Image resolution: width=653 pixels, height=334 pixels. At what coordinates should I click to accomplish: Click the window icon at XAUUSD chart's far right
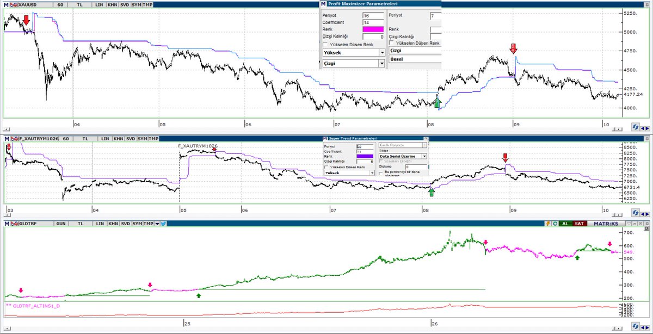pyautogui.click(x=646, y=5)
